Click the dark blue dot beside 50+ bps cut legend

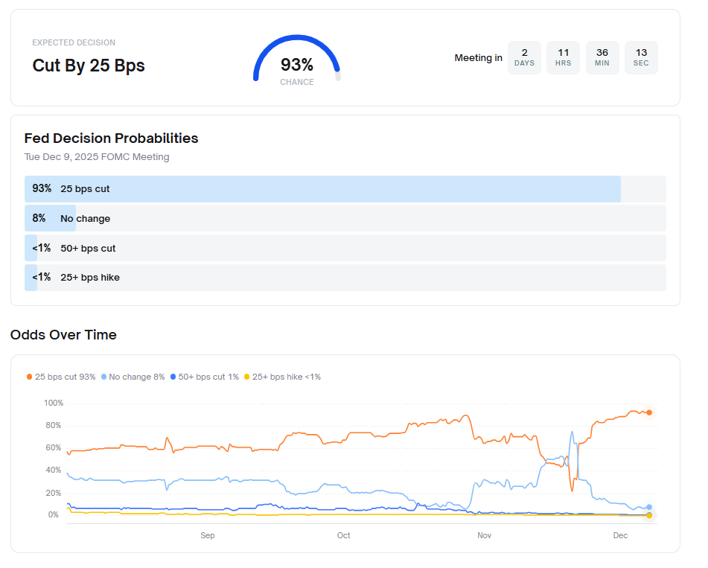point(173,377)
